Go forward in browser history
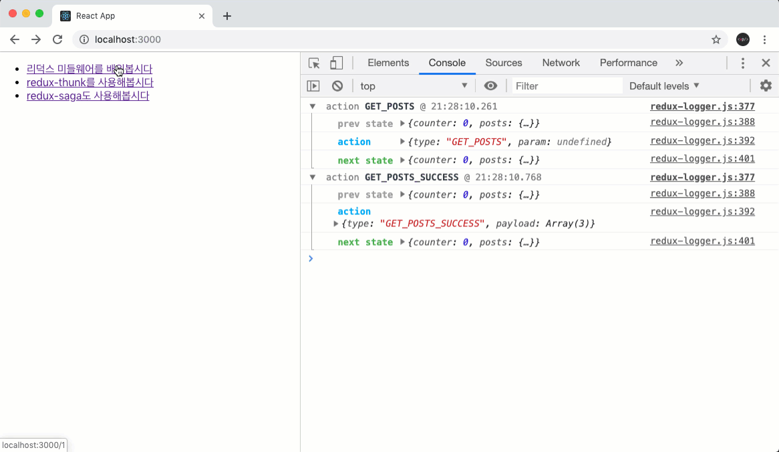 point(36,39)
